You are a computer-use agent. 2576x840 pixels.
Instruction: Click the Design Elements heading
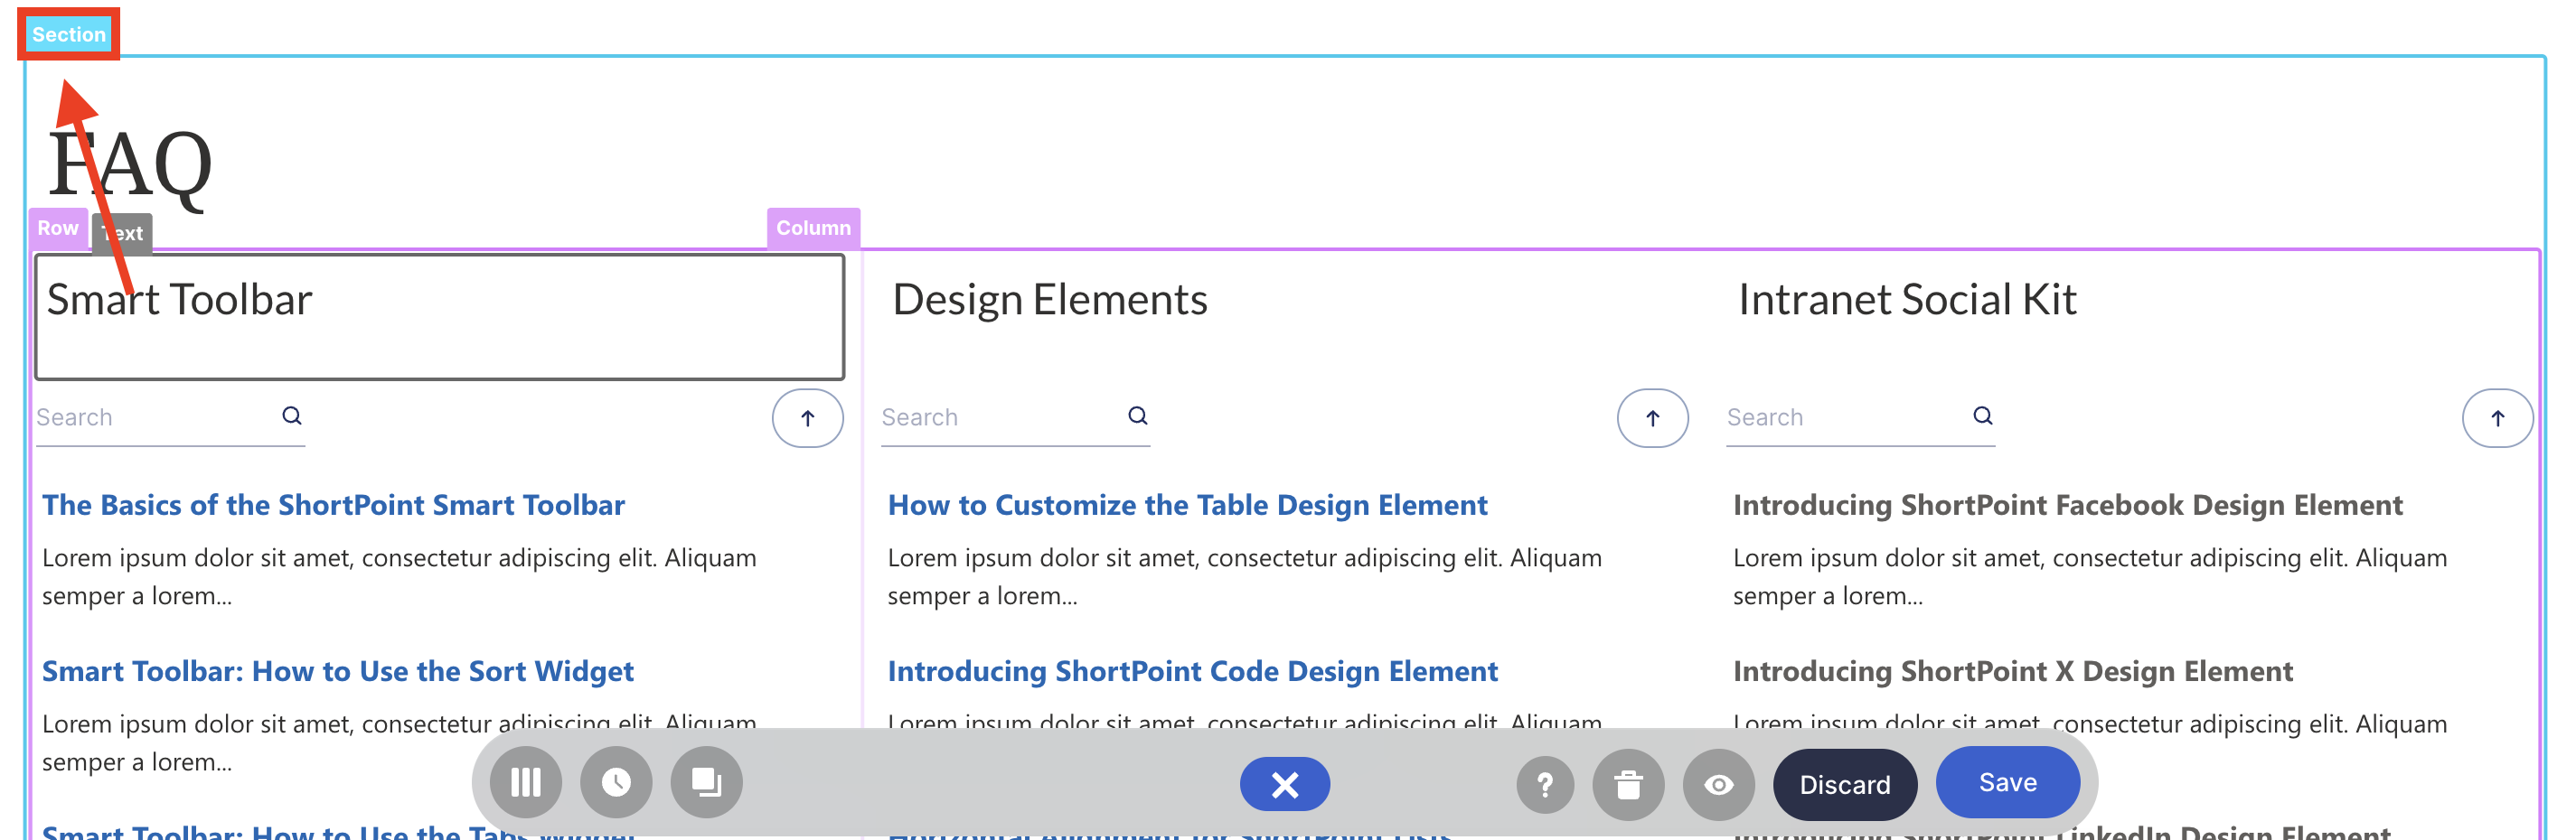point(1050,299)
